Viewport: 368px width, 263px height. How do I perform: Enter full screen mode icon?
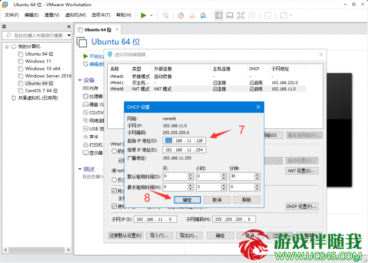pyautogui.click(x=241, y=15)
